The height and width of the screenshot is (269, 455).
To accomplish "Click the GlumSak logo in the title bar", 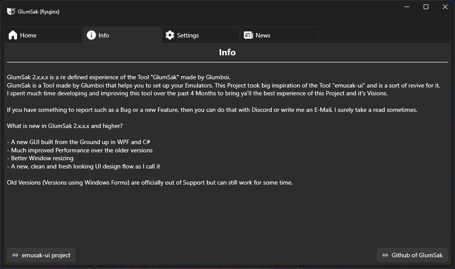I will (x=11, y=11).
